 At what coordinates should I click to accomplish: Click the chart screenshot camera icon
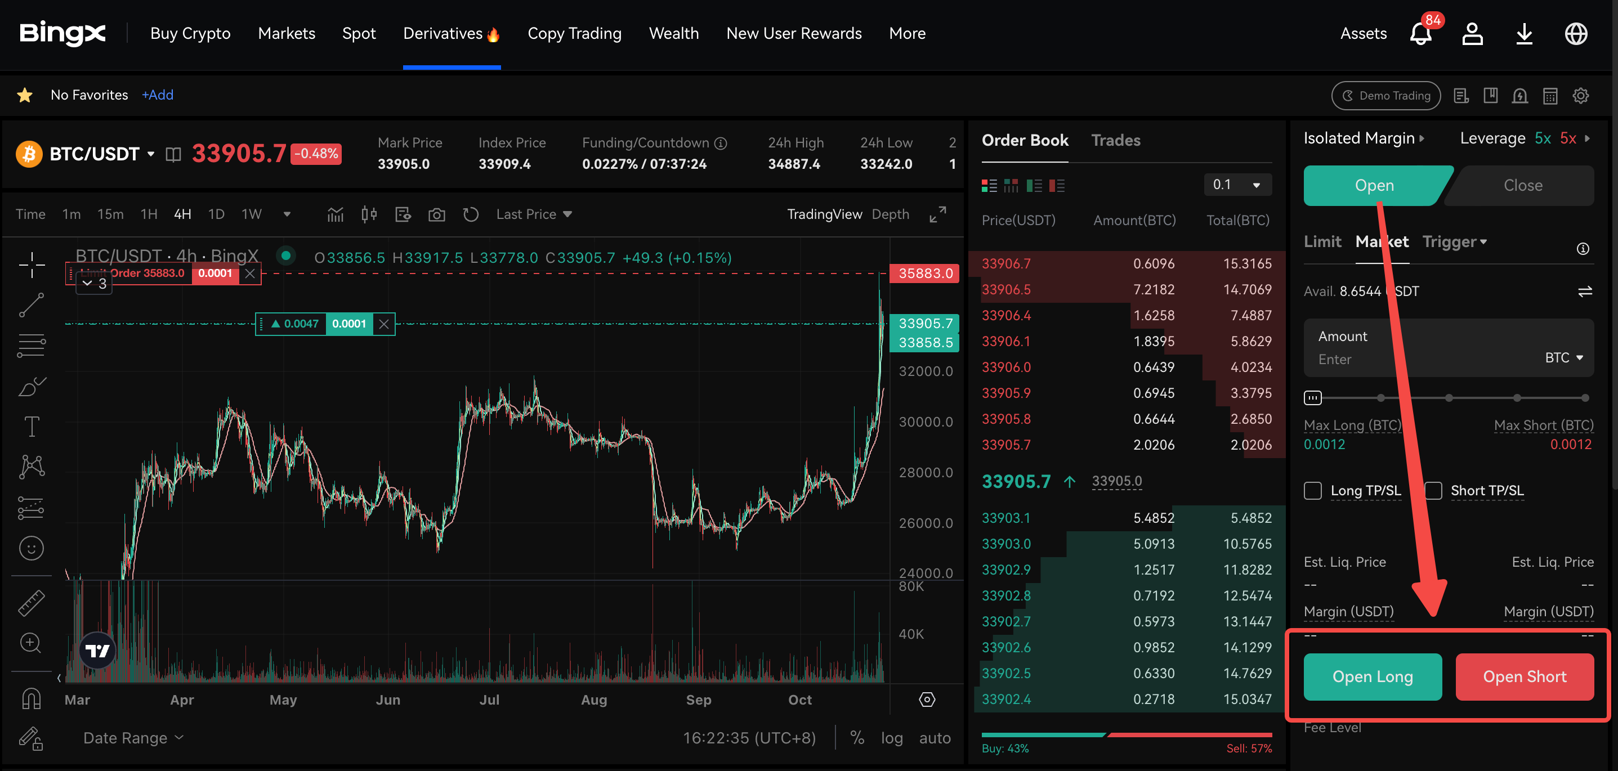(x=436, y=215)
